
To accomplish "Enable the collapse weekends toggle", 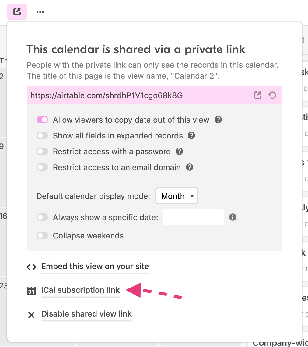I will (x=42, y=235).
